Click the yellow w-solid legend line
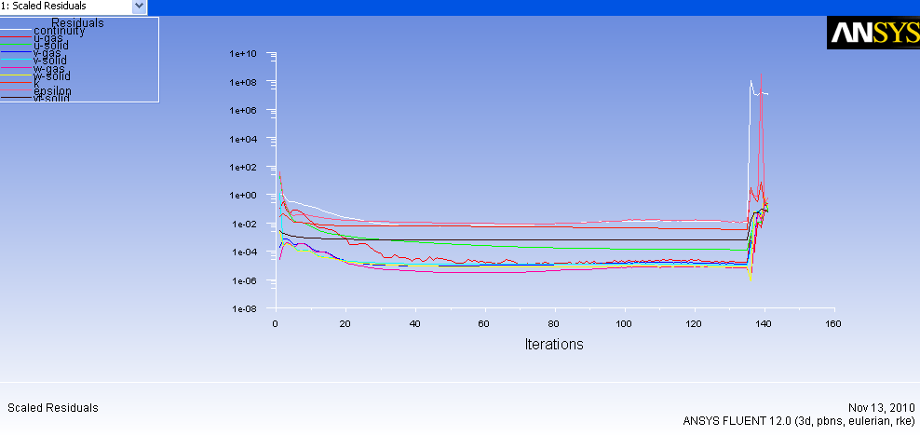Image resolution: width=920 pixels, height=436 pixels. 16,75
